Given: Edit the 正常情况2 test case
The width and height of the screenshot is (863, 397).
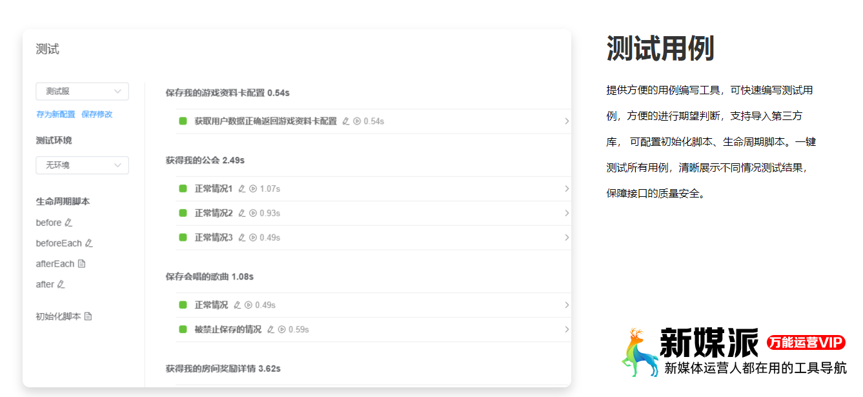Looking at the screenshot, I should pyautogui.click(x=242, y=213).
